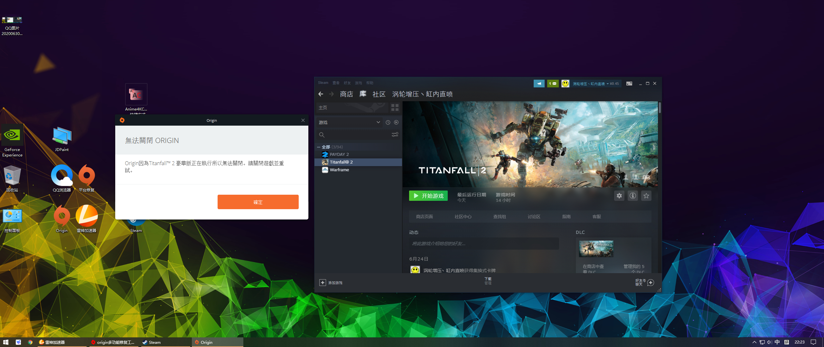Open QQ图片 file on desktop
Image resolution: width=824 pixels, height=347 pixels.
12,26
